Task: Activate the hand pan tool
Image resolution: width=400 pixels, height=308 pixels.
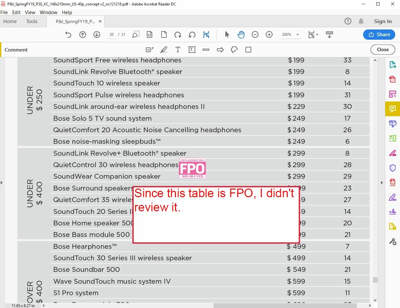Action: (x=241, y=35)
